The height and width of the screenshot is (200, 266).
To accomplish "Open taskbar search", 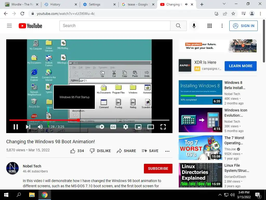I will coord(19,195).
